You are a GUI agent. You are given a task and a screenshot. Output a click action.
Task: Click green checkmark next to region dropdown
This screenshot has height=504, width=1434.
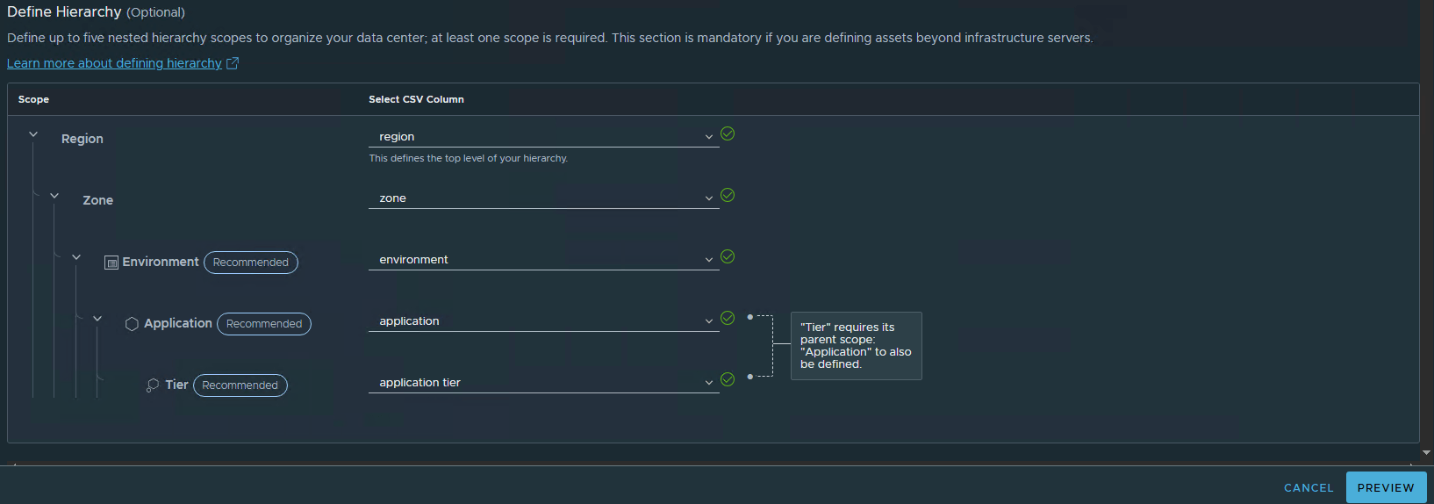pyautogui.click(x=728, y=133)
